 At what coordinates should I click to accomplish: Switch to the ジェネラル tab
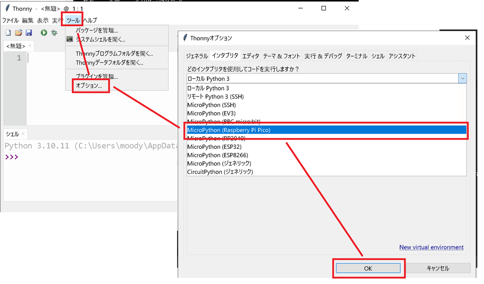pyautogui.click(x=197, y=56)
